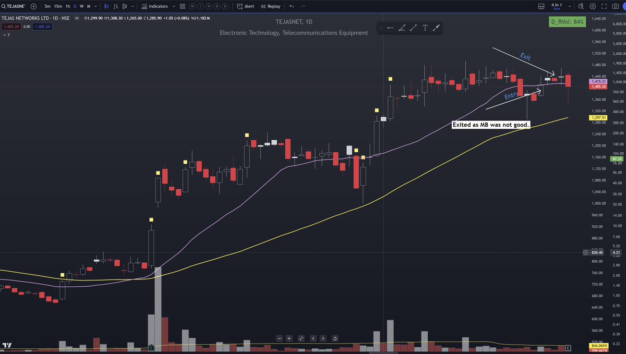Click the circled I quick button

[x=201, y=6]
